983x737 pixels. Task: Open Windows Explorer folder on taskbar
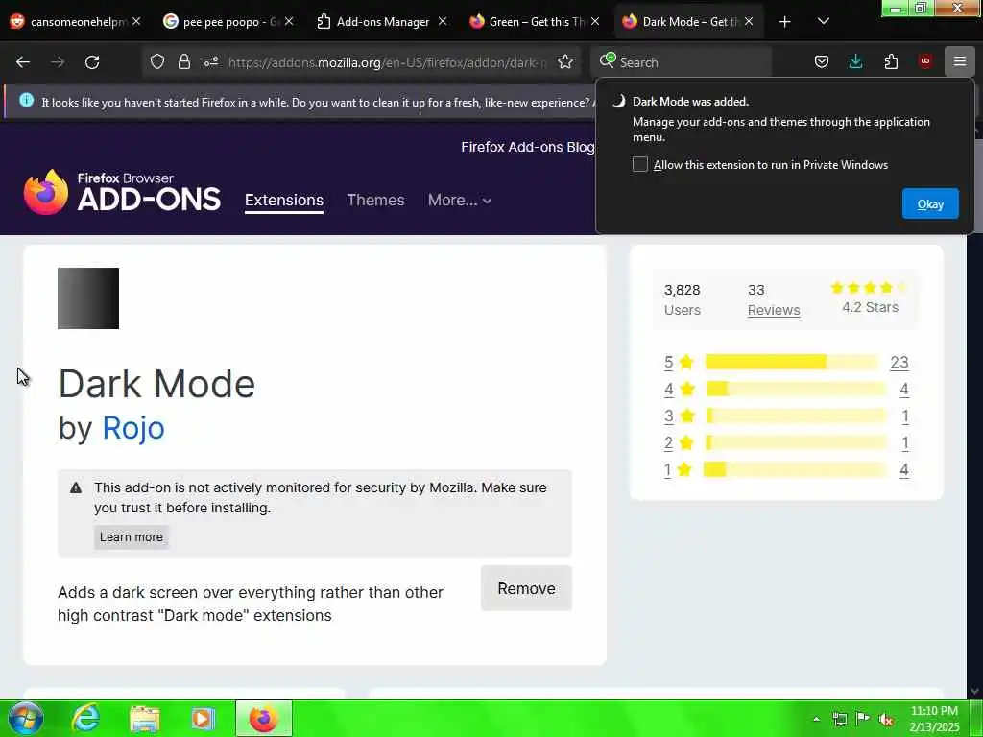coord(145,718)
